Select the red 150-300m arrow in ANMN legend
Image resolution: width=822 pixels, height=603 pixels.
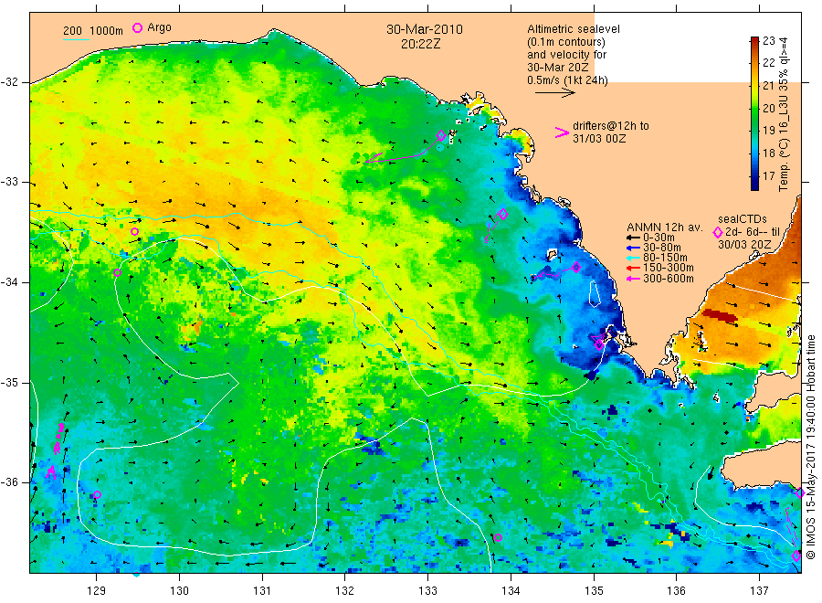(633, 269)
